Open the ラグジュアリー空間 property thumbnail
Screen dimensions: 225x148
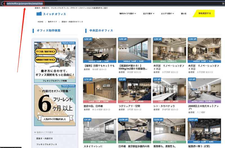(134, 91)
